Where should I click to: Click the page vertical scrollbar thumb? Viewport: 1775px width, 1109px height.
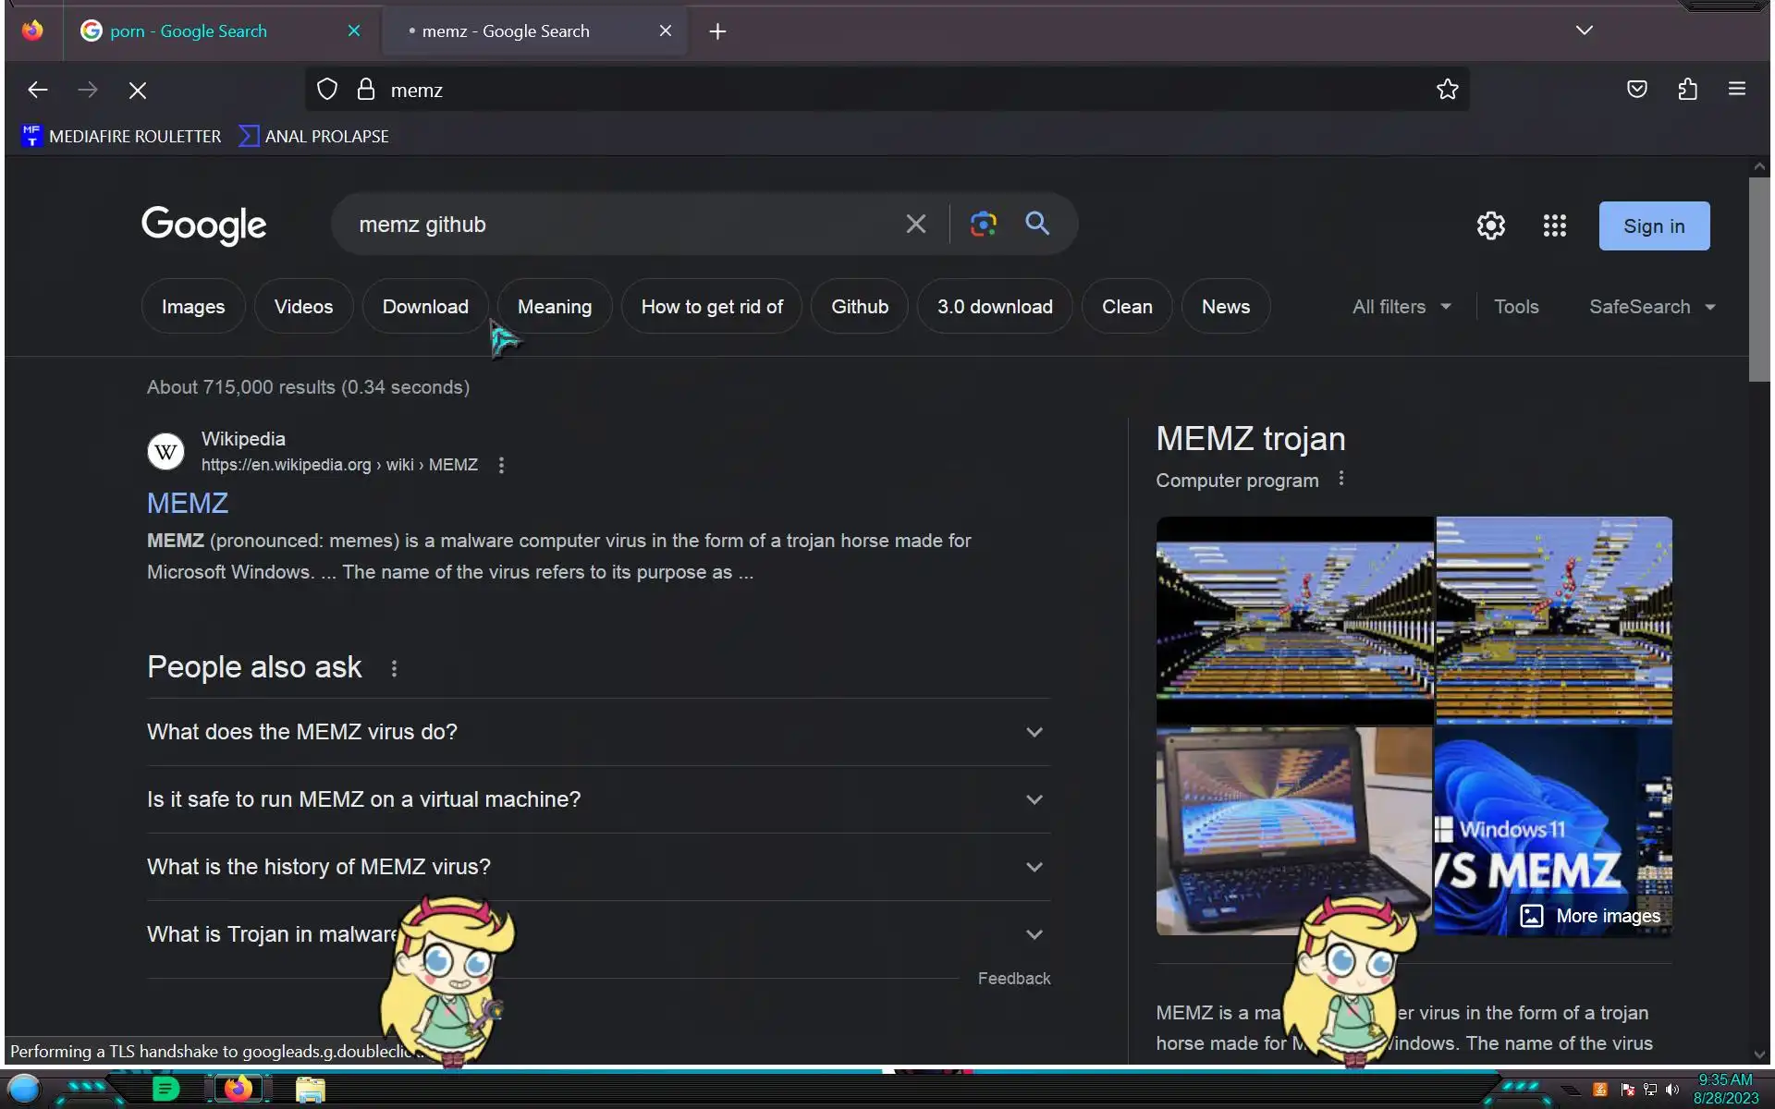(x=1758, y=277)
